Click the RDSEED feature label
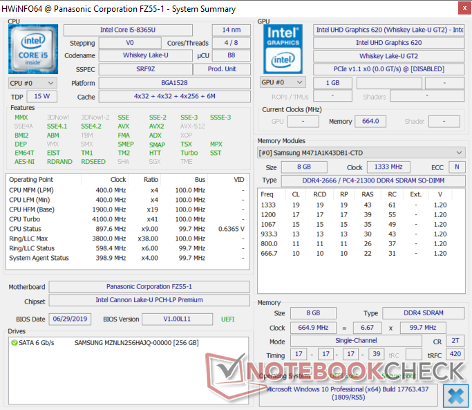This screenshot has width=472, height=410. point(93,162)
